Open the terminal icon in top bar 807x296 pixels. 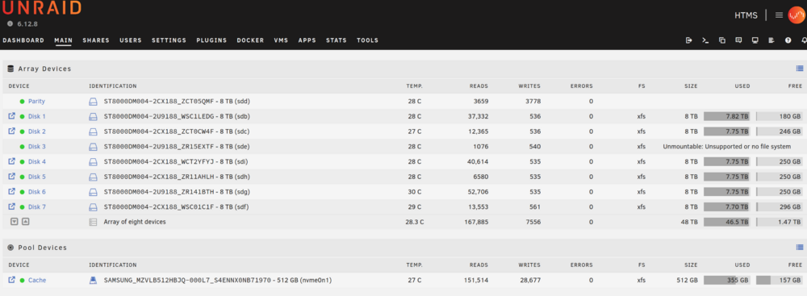coord(705,40)
